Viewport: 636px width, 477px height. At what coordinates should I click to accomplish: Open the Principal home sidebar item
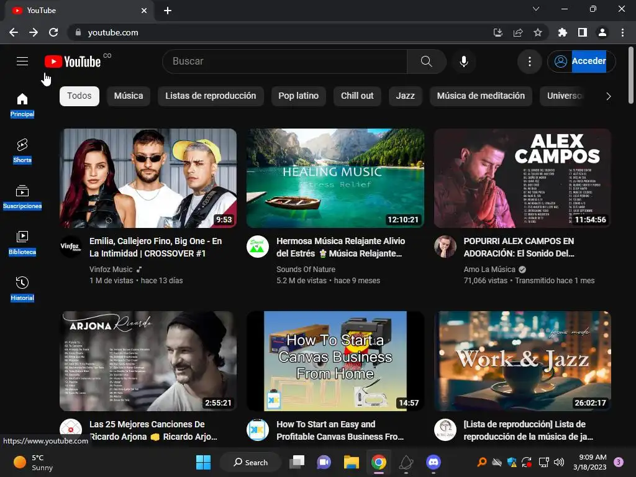(x=22, y=105)
